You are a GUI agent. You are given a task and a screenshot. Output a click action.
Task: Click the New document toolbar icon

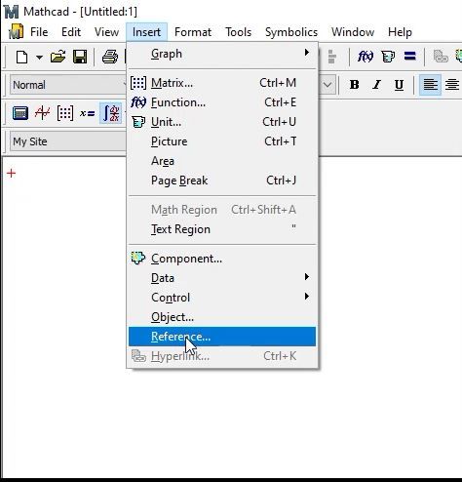[21, 58]
